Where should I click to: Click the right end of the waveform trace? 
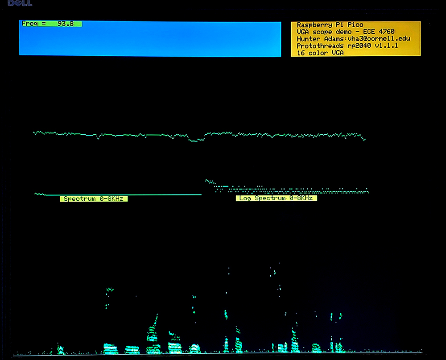point(364,139)
